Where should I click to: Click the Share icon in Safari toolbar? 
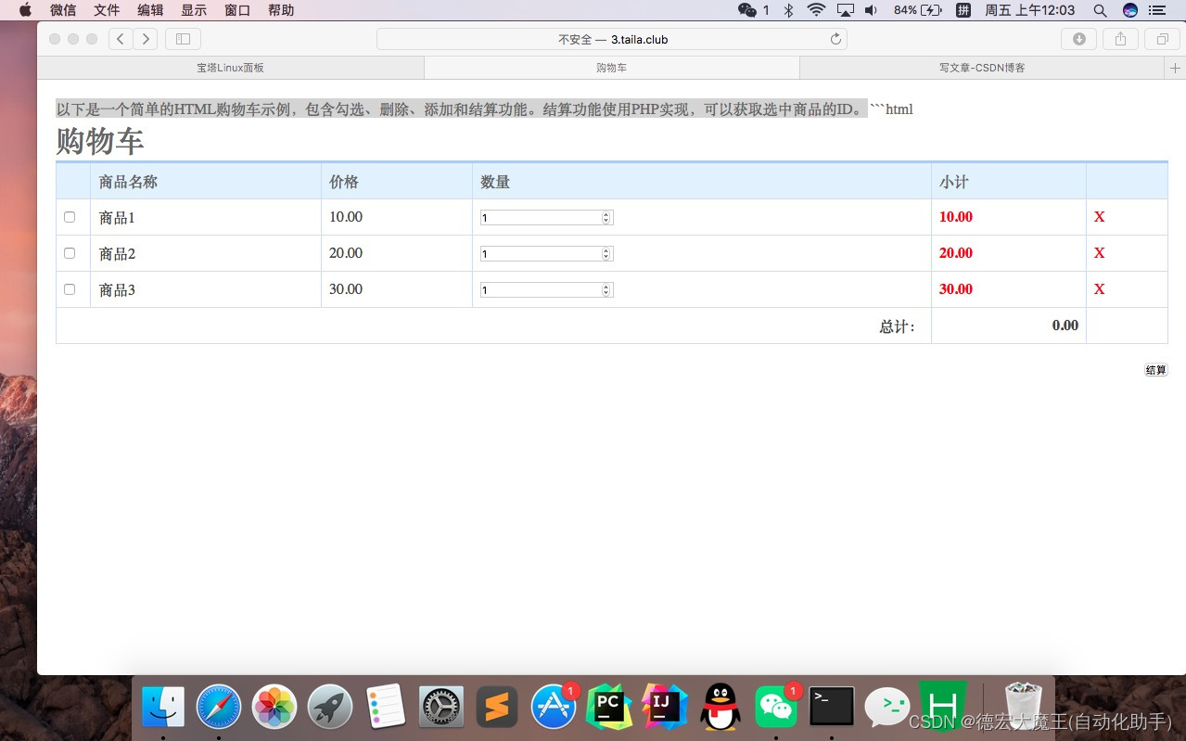pos(1120,39)
